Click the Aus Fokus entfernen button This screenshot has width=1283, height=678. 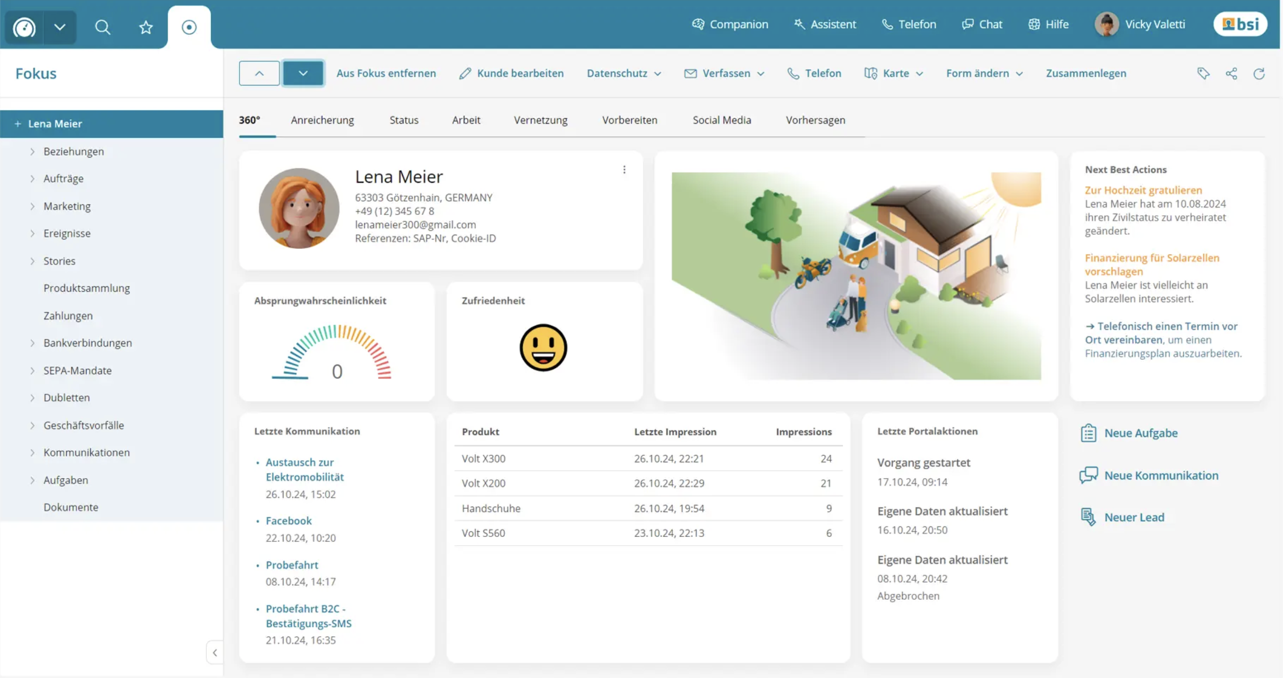(386, 73)
